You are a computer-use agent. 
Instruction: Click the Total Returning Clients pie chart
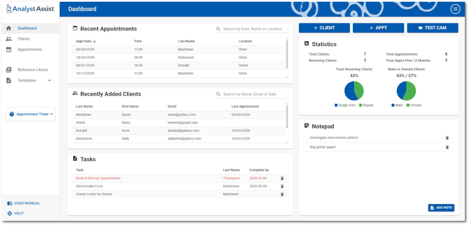tap(354, 91)
